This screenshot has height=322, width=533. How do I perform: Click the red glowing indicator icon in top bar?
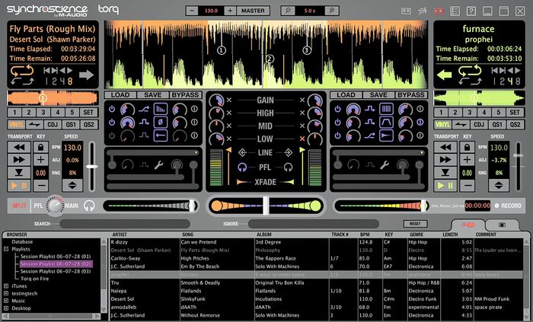pyautogui.click(x=439, y=11)
